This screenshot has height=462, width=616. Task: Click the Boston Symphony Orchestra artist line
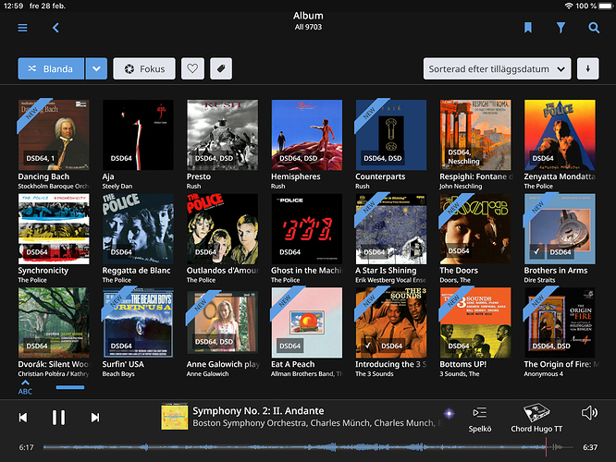[317, 423]
